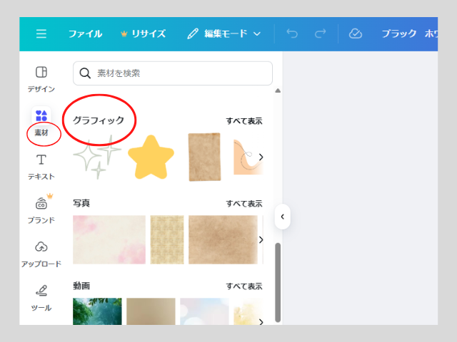This screenshot has height=342, width=457.
Task: Select the tan gradient video
Action: click(x=151, y=311)
